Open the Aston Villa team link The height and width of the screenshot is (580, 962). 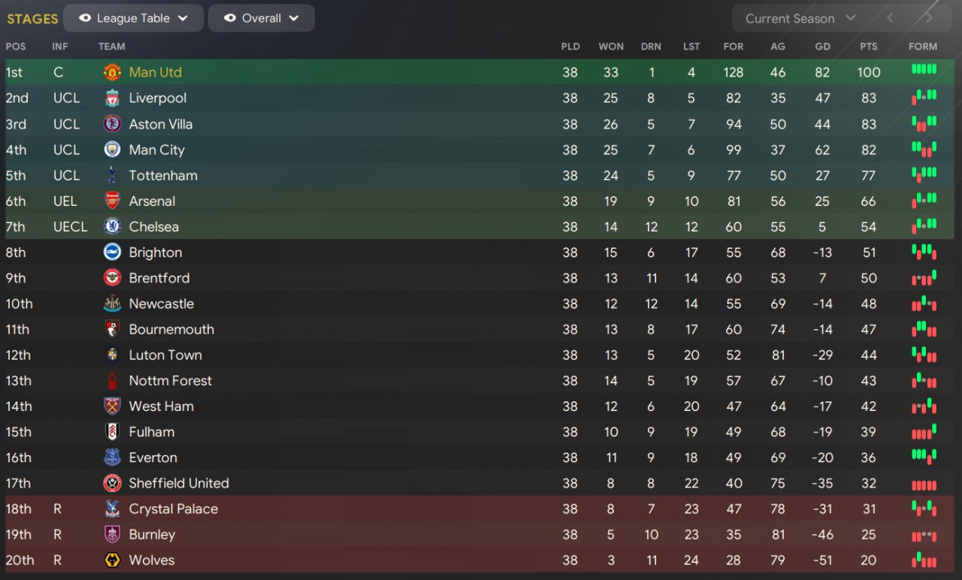[160, 124]
